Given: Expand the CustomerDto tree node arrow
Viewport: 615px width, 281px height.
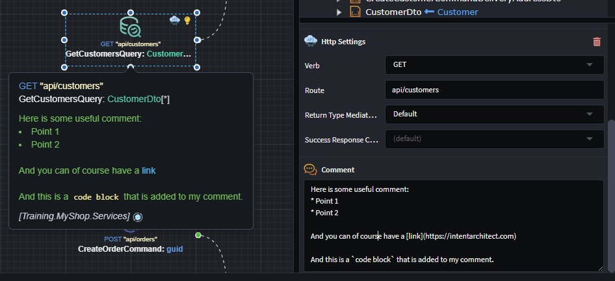Looking at the screenshot, I should [339, 12].
